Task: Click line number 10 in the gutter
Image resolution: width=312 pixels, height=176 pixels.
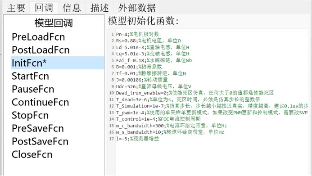Action: click(112, 93)
